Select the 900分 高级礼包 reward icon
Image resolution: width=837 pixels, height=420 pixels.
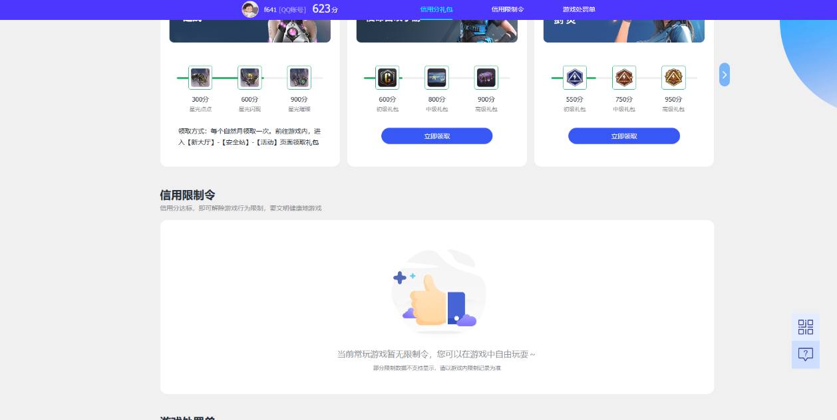coord(486,78)
